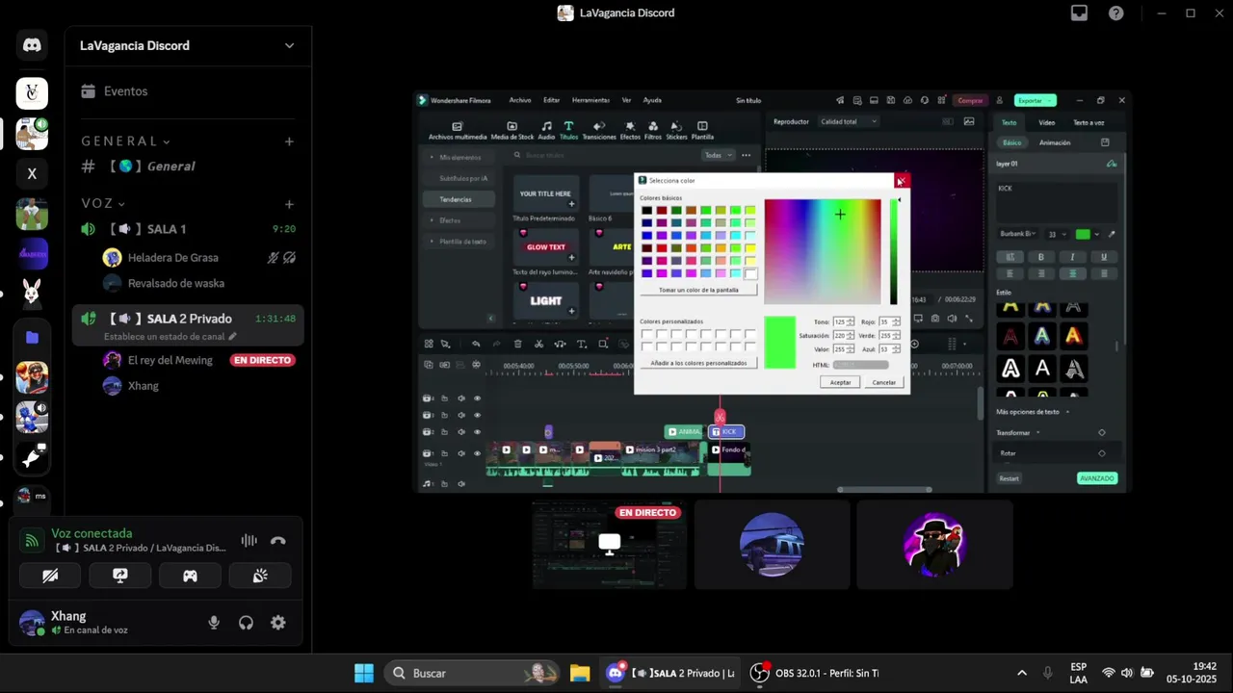Click the AVANZADO button in Filmora stream
The height and width of the screenshot is (693, 1233).
[1097, 478]
